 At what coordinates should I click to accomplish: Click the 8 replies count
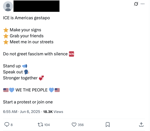click(x=12, y=125)
